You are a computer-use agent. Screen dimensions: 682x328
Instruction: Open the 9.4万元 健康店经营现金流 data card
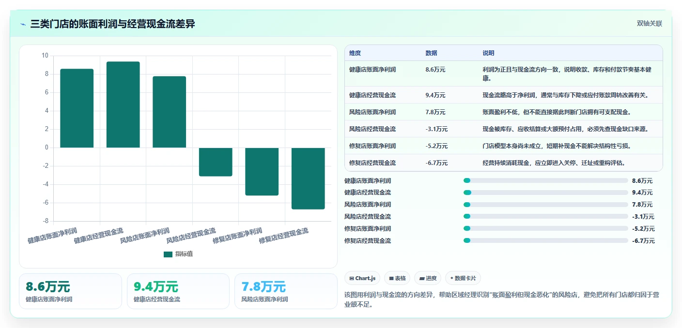(x=178, y=291)
